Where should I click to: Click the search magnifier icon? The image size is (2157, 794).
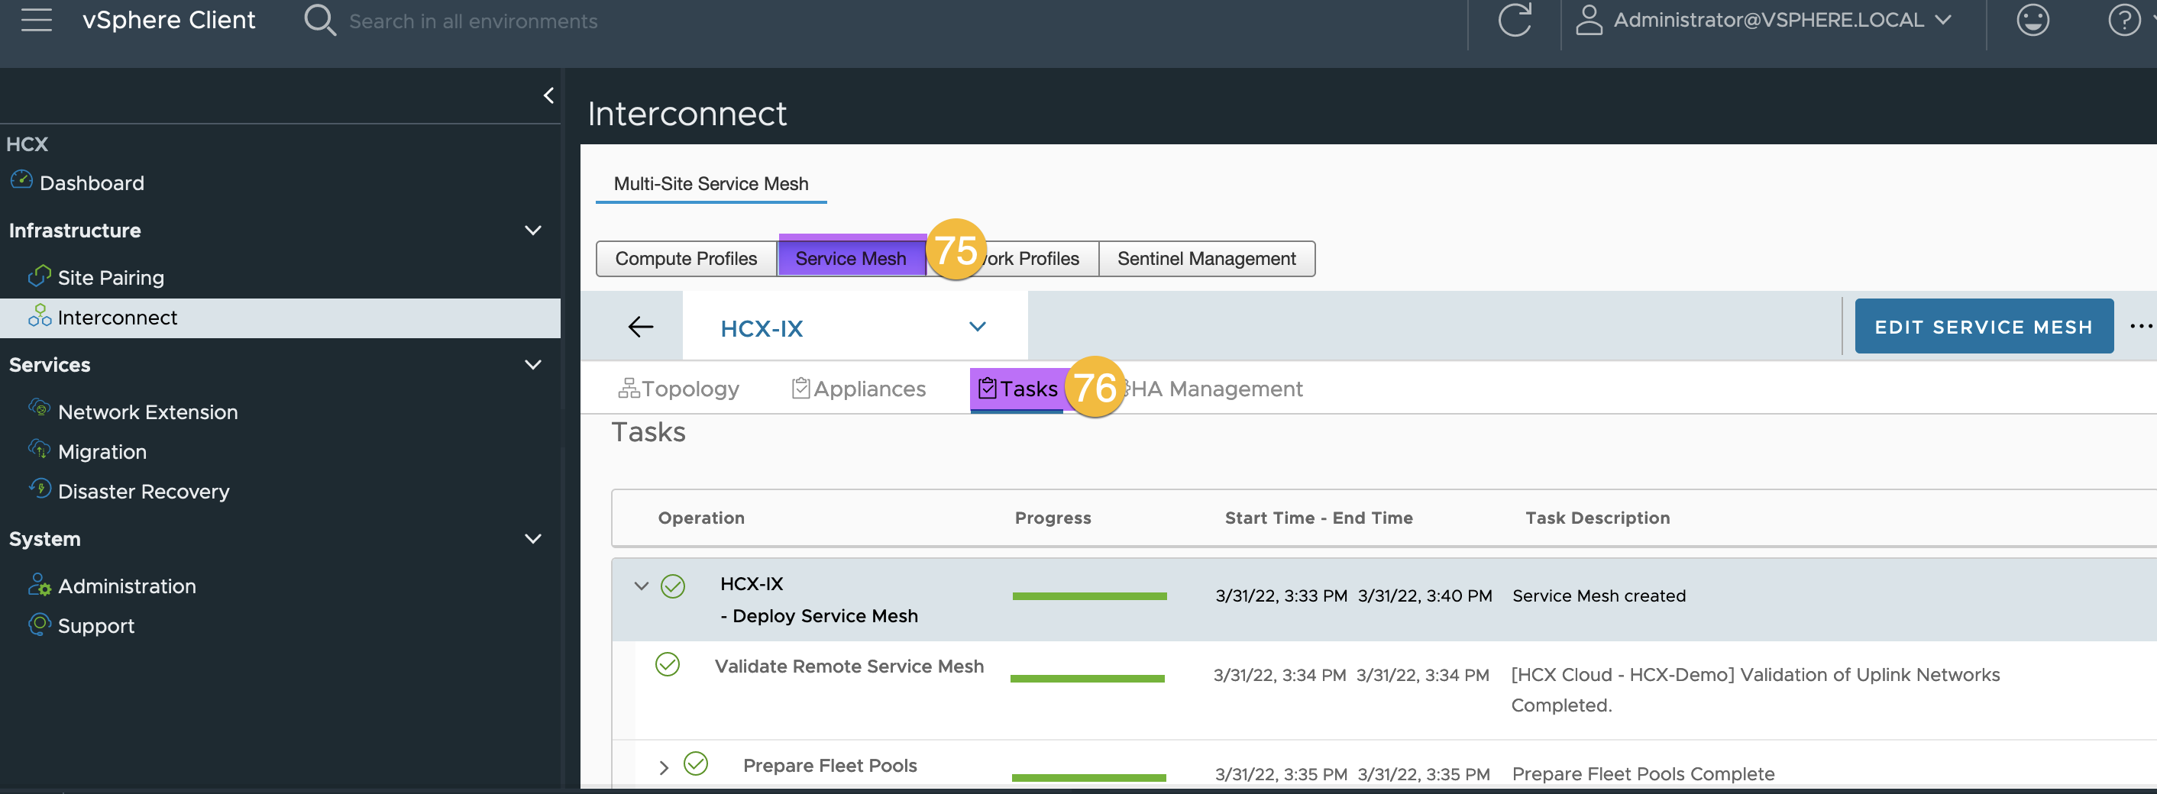pyautogui.click(x=319, y=20)
